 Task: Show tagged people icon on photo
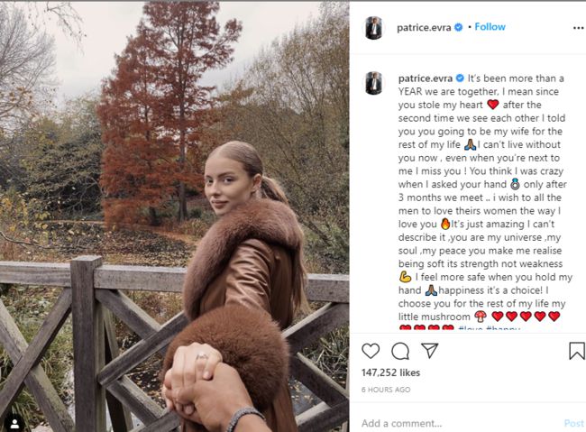click(14, 421)
